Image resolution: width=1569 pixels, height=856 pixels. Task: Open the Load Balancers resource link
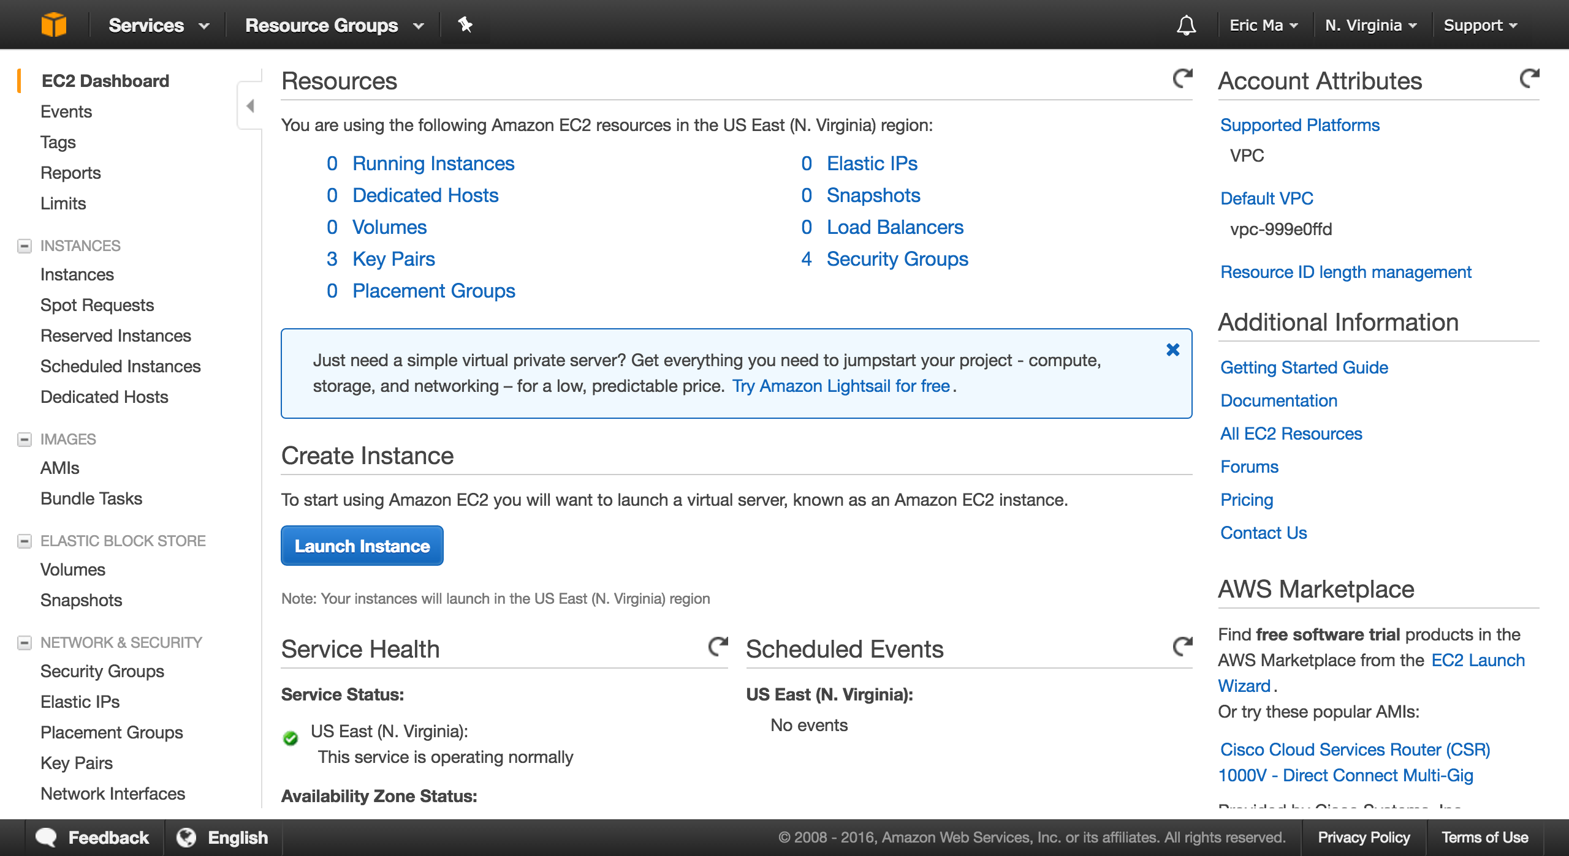[895, 227]
